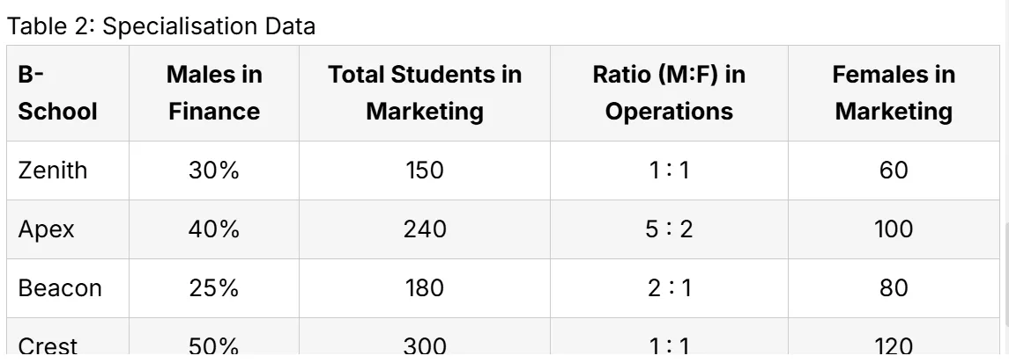The image size is (1009, 363).
Task: Click the 2 : 1 ratio cell
Action: click(669, 288)
